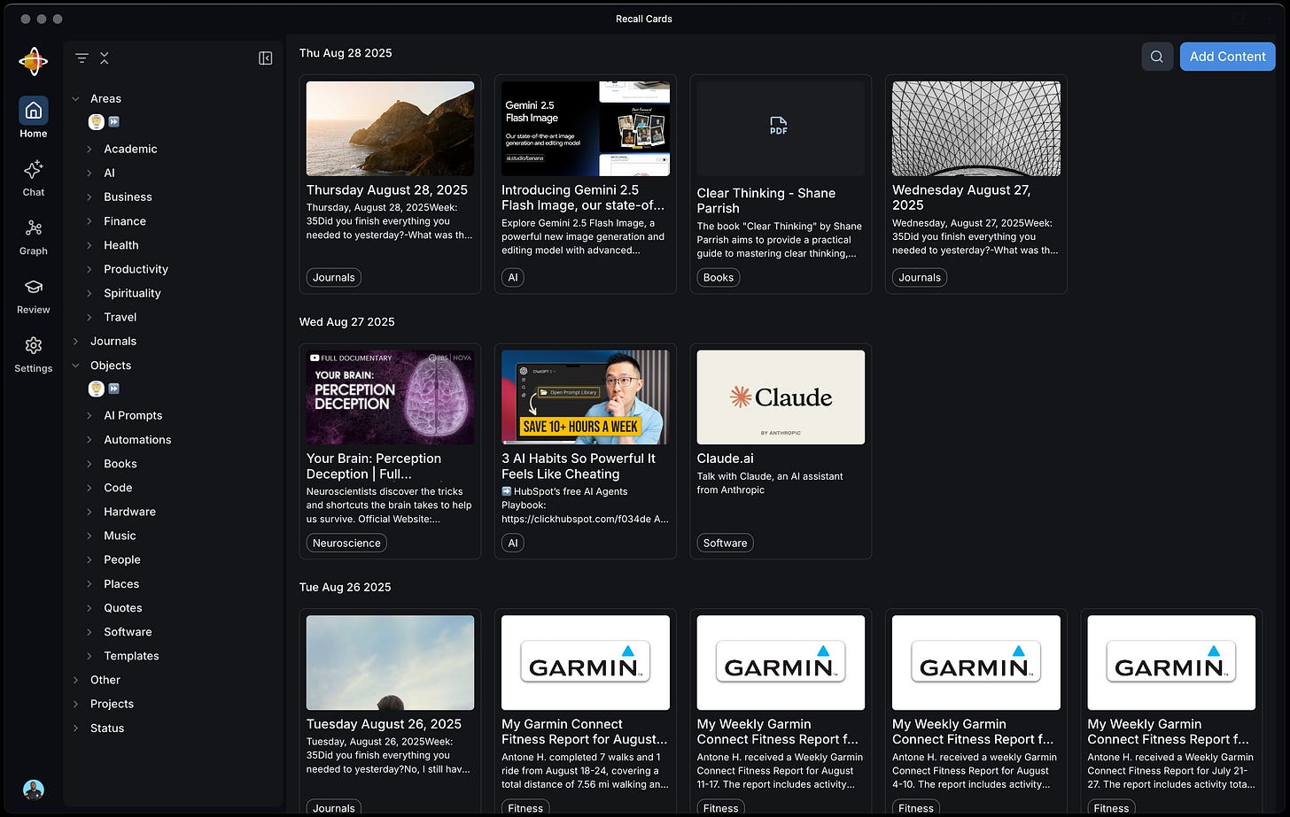Screen dimensions: 1290x817
Task: Click AI tag on Gemini 2.5 card
Action: coord(513,277)
